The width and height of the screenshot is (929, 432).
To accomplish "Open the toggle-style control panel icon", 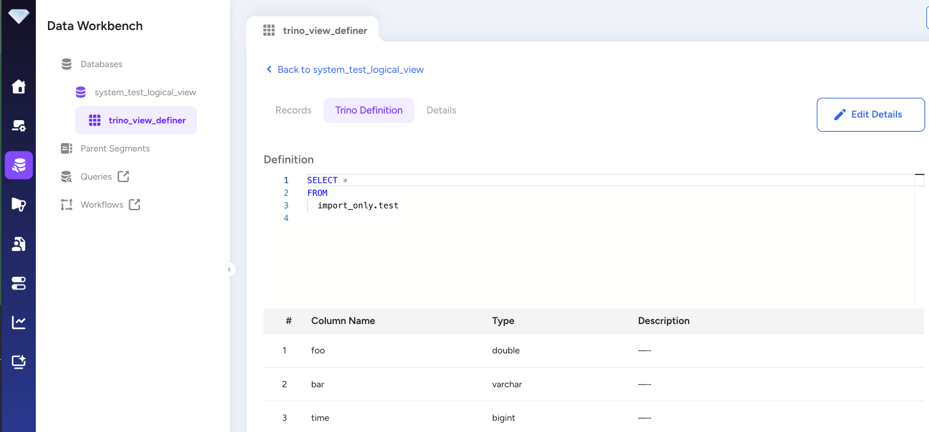I will [19, 283].
